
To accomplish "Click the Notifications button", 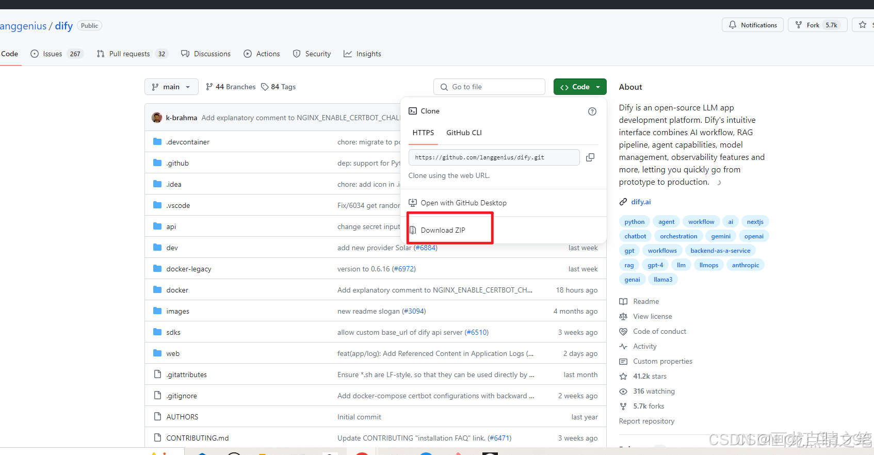I will point(753,25).
